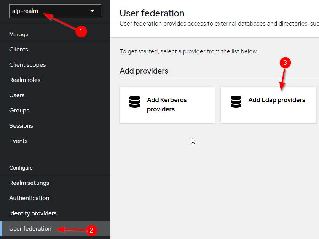
Task: Navigate to Realm roles
Action: pyautogui.click(x=25, y=80)
